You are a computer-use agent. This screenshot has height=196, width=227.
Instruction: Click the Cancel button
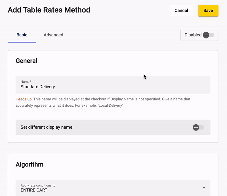pos(181,11)
